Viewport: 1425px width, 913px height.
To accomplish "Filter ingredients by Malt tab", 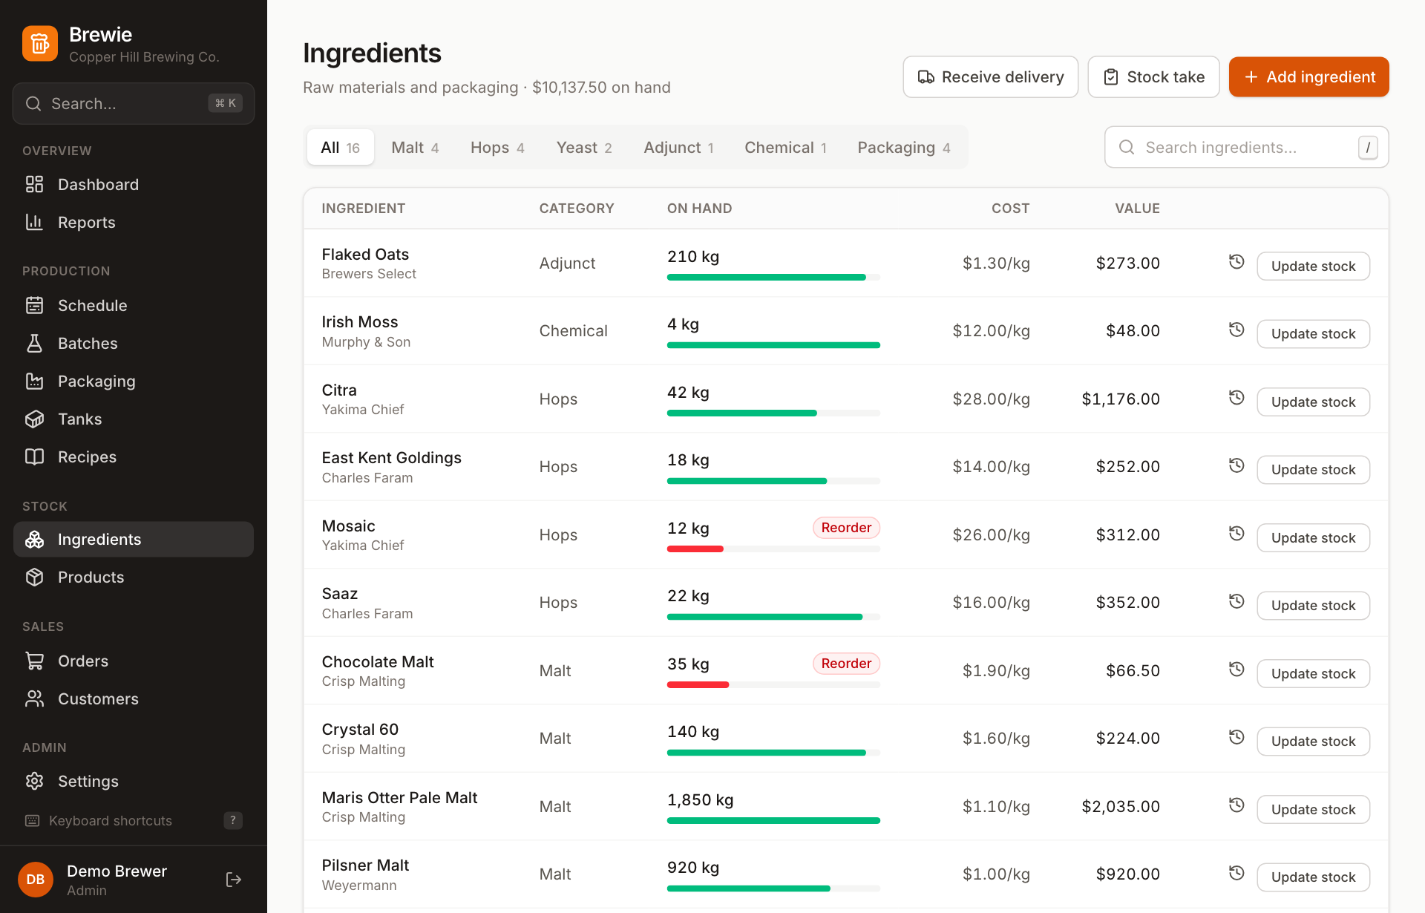I will 415,147.
